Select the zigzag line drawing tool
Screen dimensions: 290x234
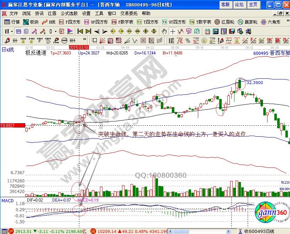(x=181, y=31)
